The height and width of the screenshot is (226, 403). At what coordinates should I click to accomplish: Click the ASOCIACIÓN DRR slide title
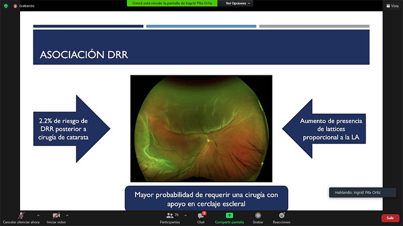click(84, 54)
